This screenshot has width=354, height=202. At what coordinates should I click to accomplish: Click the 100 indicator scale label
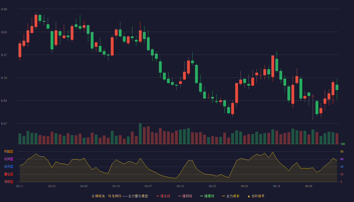coord(343,144)
